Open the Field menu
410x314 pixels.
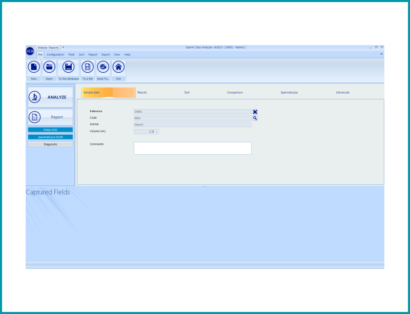pos(71,55)
